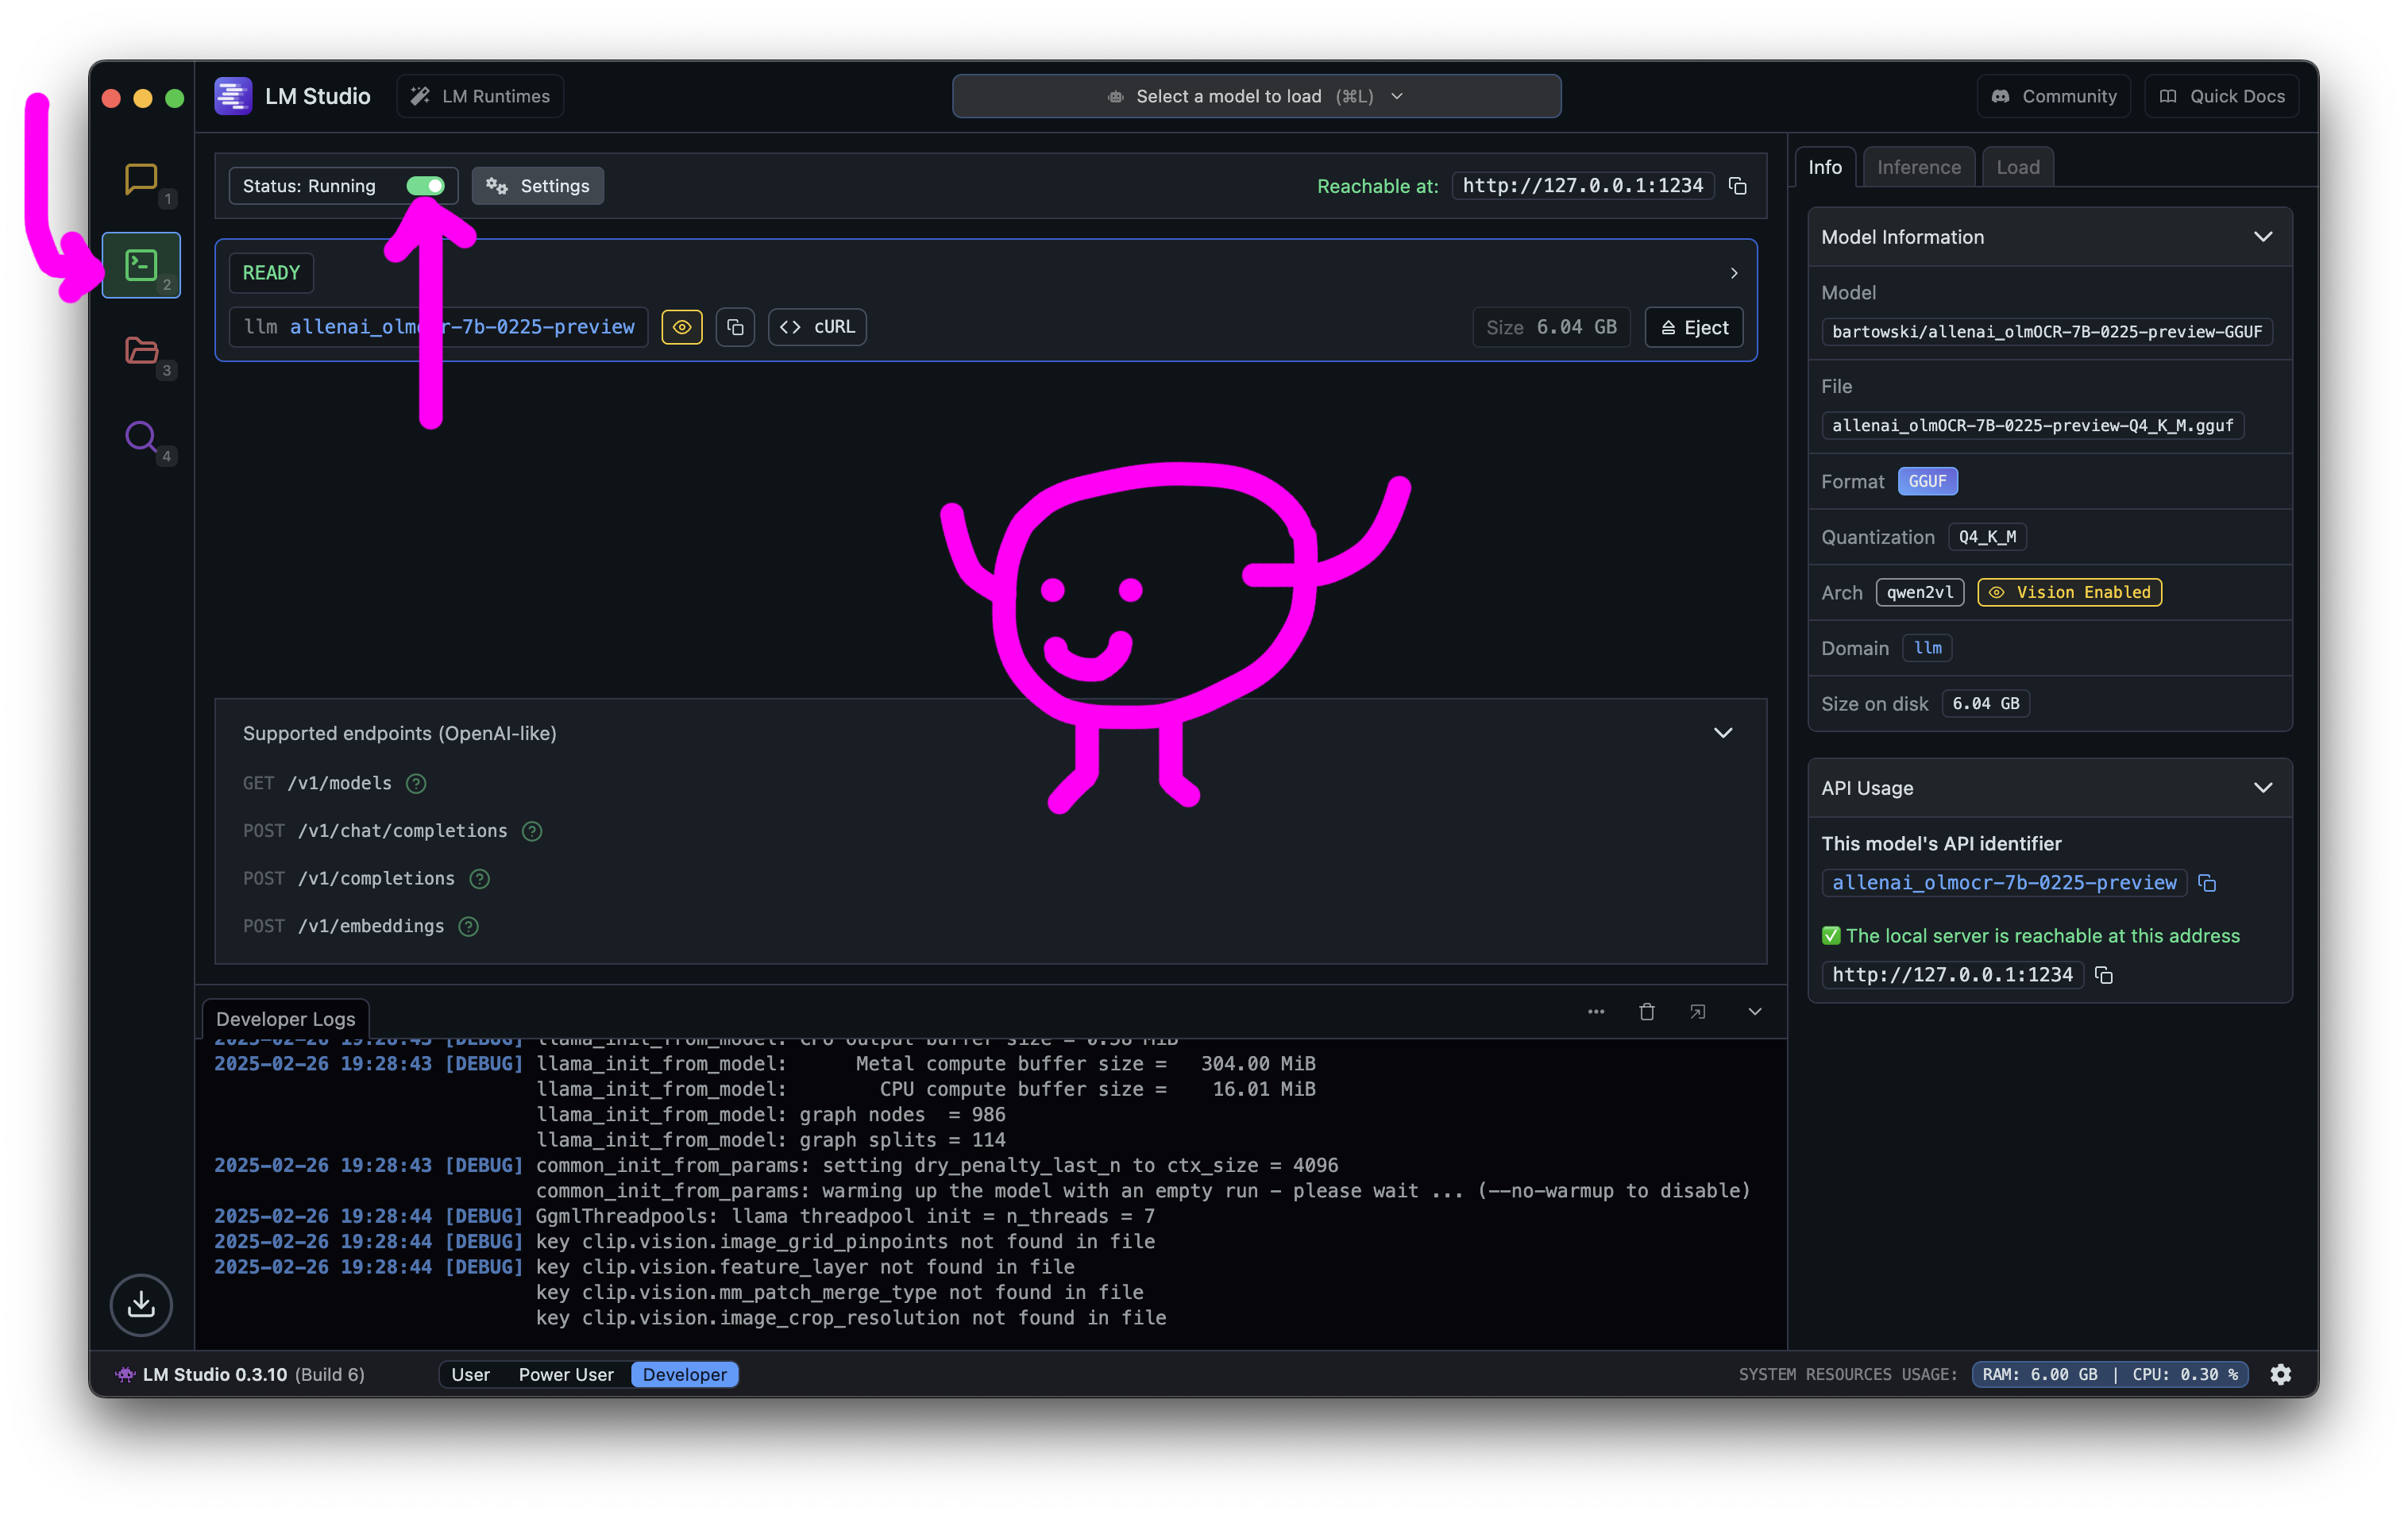The width and height of the screenshot is (2408, 1515).
Task: Expand the READY model card chevron
Action: pyautogui.click(x=1734, y=273)
